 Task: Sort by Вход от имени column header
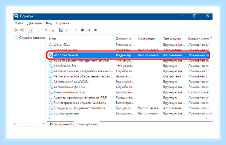point(198,39)
